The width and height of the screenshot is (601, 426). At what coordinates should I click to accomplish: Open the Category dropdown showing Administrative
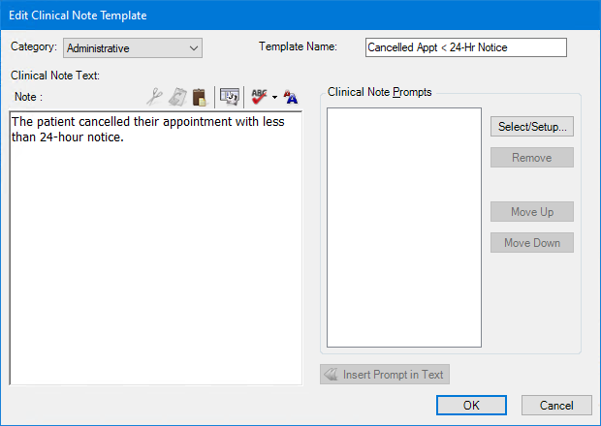click(x=133, y=47)
